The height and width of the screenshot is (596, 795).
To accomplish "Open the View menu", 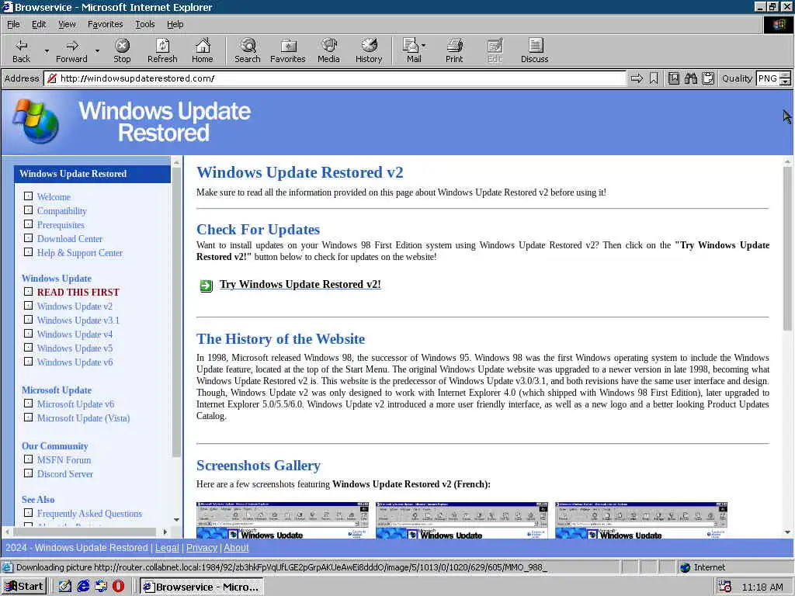I will [x=67, y=24].
